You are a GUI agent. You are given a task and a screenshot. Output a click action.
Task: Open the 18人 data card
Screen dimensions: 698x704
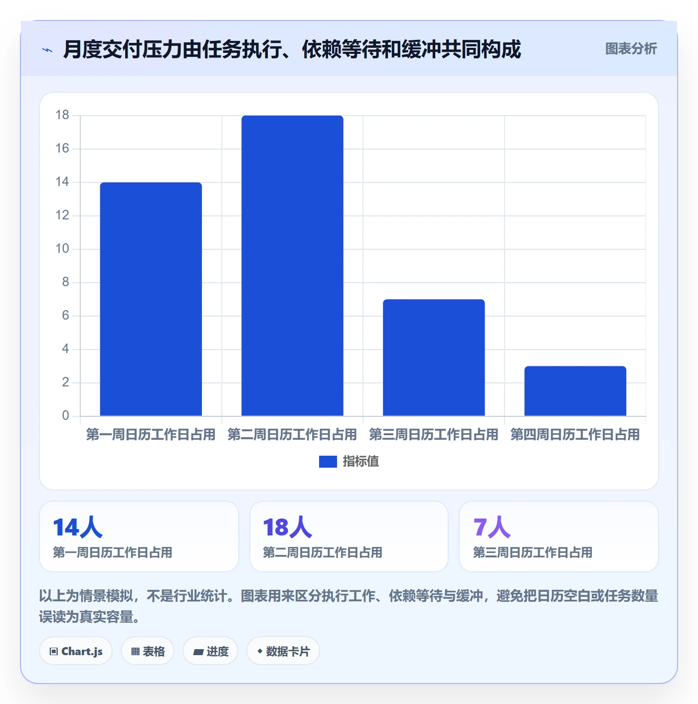tap(349, 536)
